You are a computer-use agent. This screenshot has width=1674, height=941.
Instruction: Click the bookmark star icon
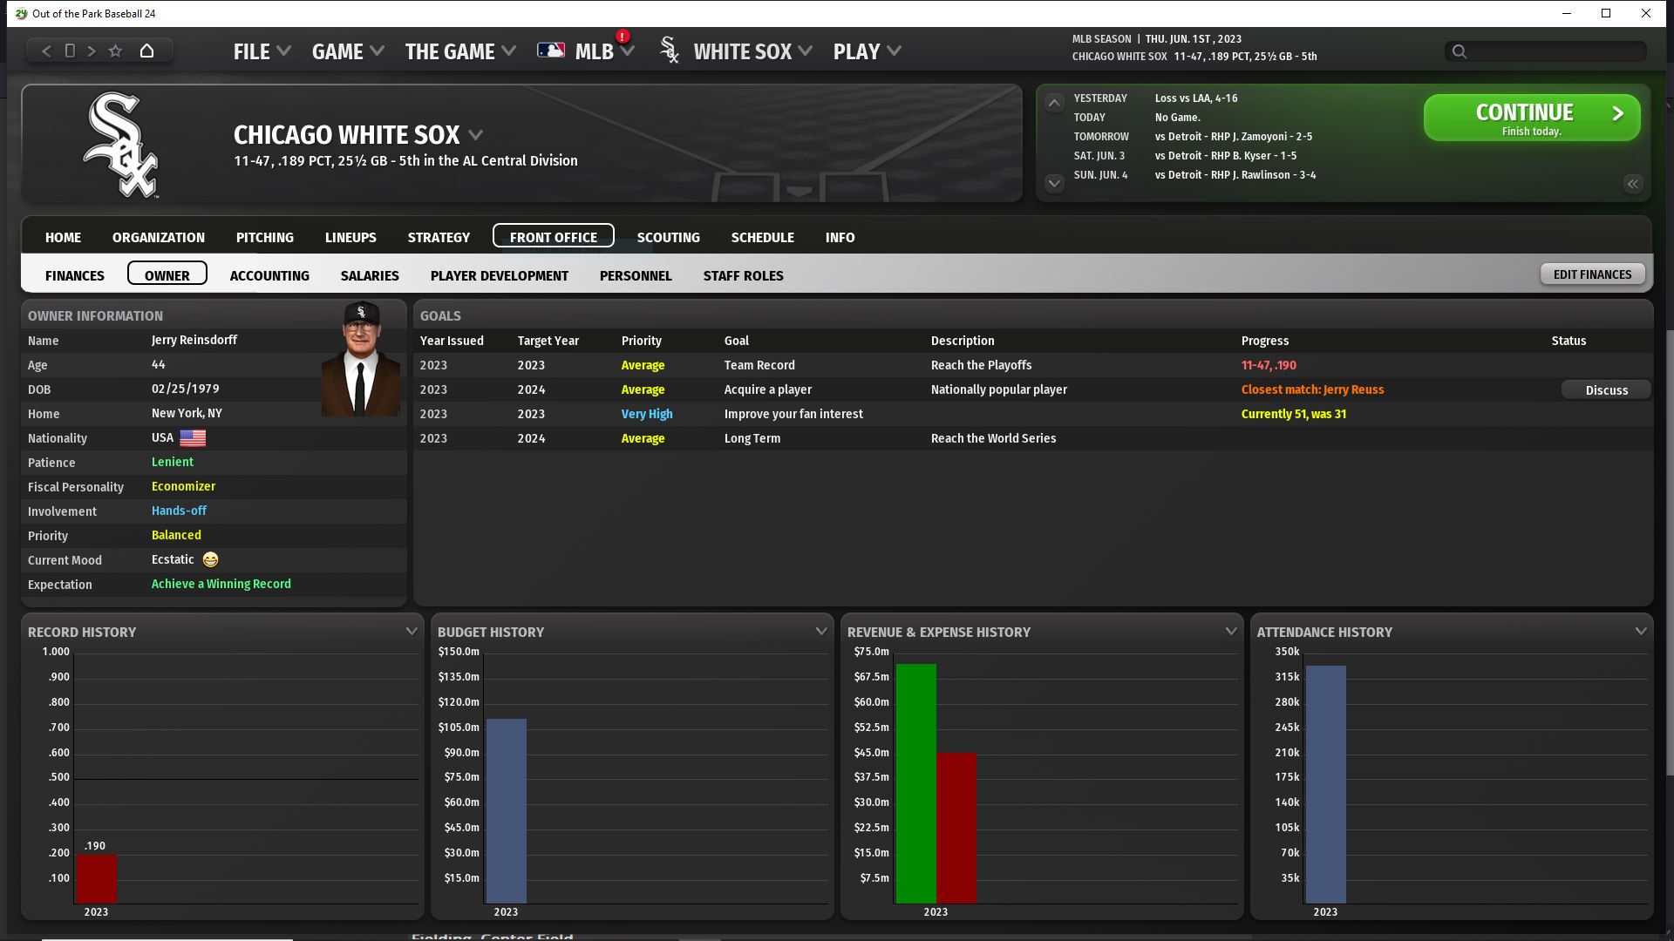pyautogui.click(x=115, y=51)
